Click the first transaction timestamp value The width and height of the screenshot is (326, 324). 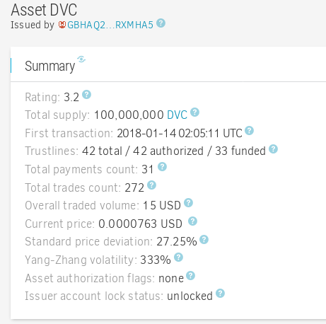point(180,133)
